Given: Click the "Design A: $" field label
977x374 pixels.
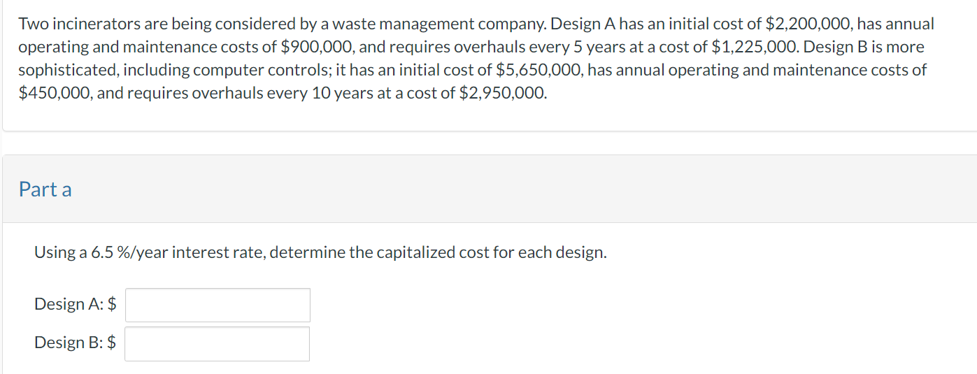Looking at the screenshot, I should click(x=76, y=304).
